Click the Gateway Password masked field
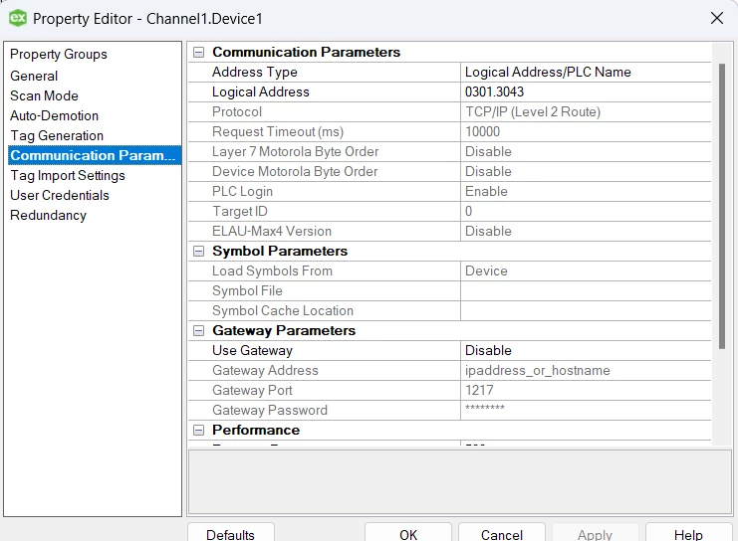 586,411
